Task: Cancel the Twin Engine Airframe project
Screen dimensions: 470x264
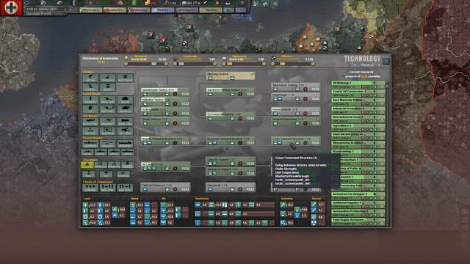Action: click(382, 224)
